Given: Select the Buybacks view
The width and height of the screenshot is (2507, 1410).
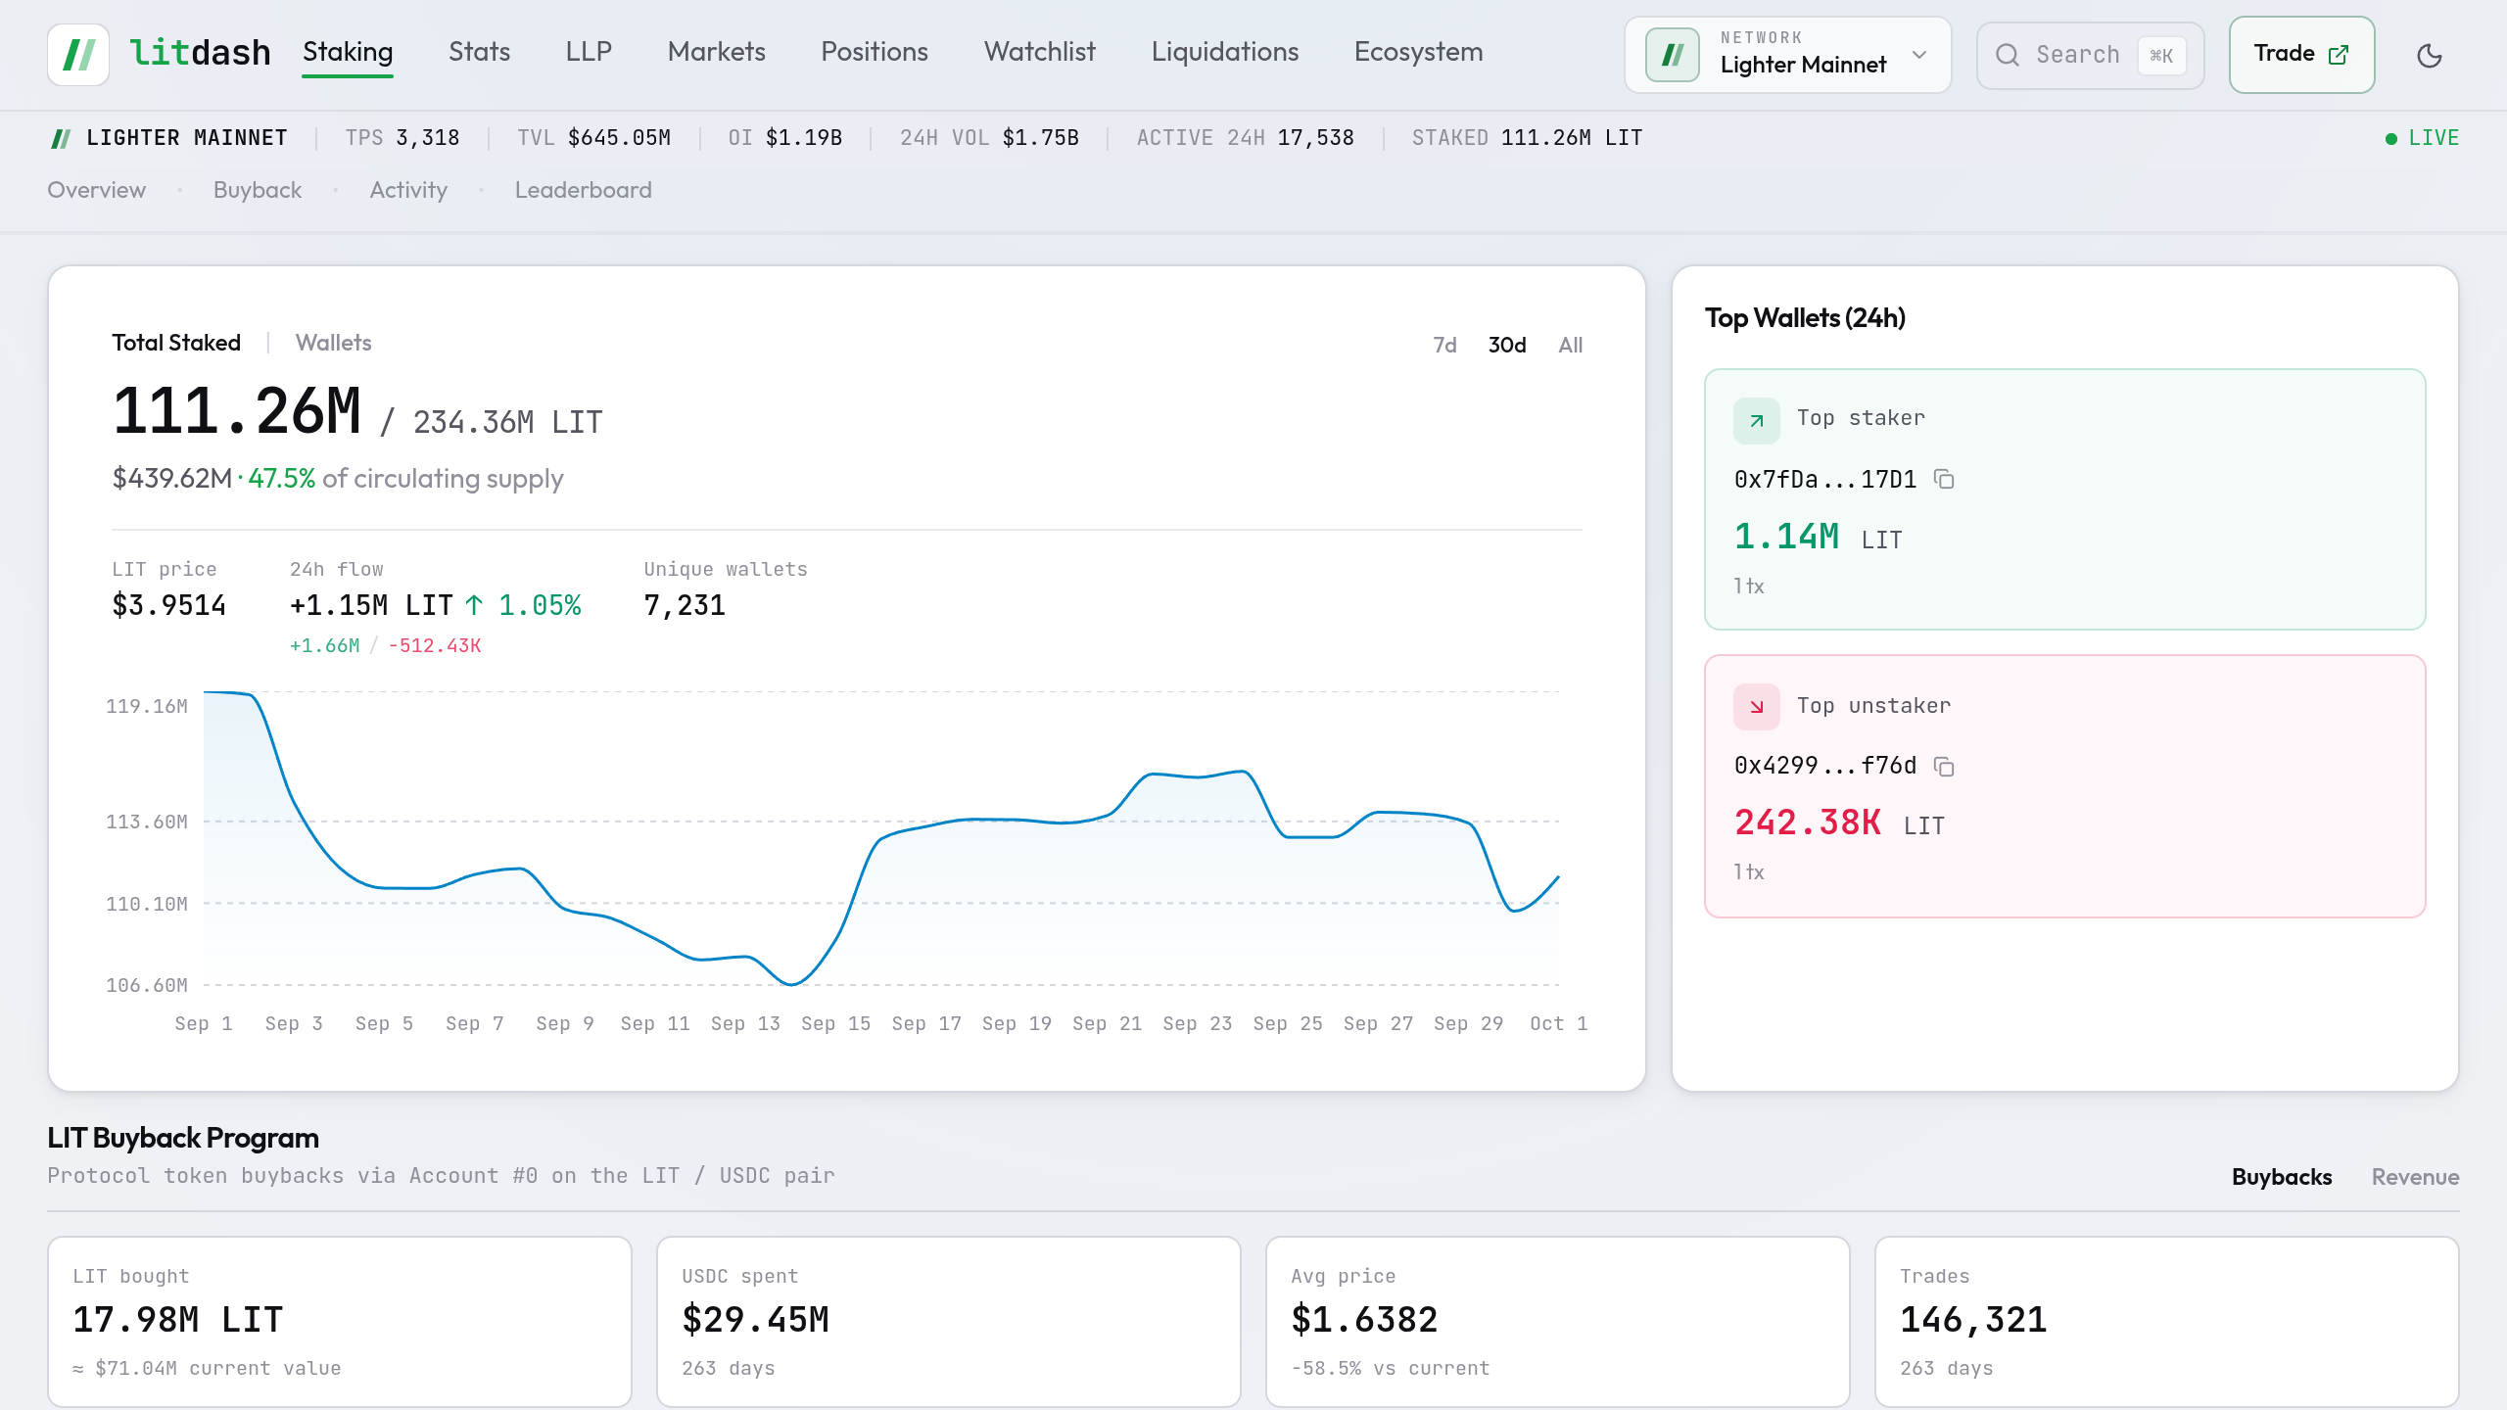Looking at the screenshot, I should pos(2282,1177).
